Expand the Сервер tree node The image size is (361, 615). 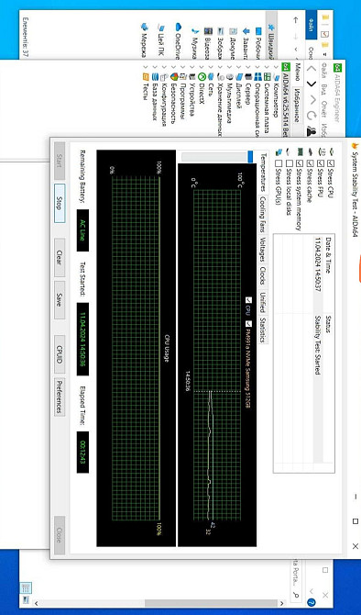pos(248,67)
